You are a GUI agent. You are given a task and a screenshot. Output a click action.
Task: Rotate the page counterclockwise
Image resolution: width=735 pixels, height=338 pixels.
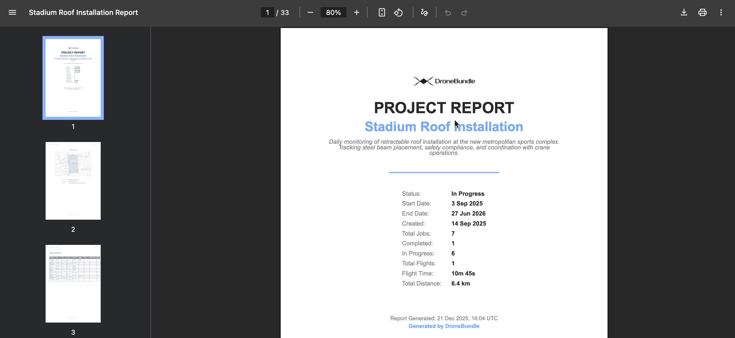(x=398, y=13)
